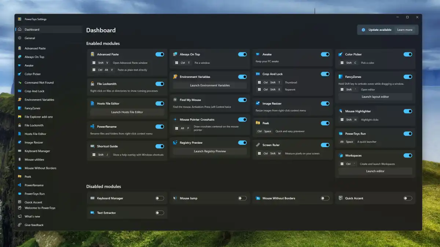The height and width of the screenshot is (247, 440).
Task: Turn on the Mouse Jump toggle
Action: pos(242,198)
